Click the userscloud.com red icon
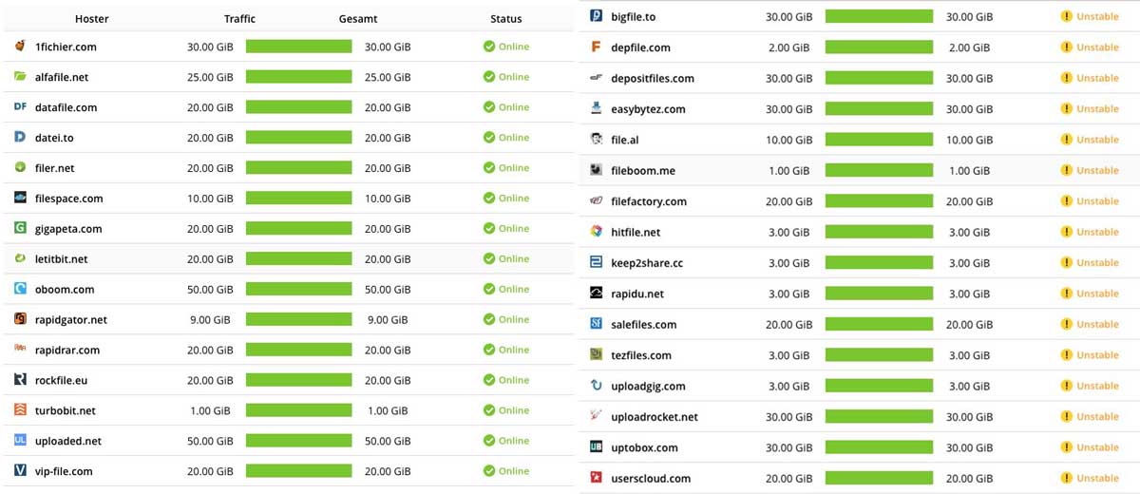Image resolution: width=1140 pixels, height=494 pixels. [596, 478]
